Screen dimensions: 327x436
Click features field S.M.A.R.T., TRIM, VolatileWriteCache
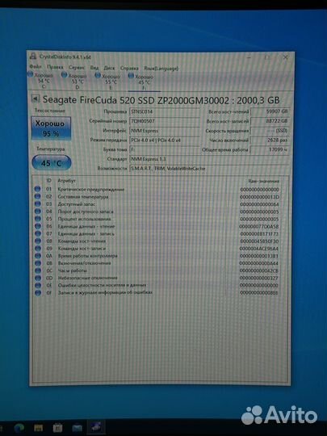209,169
